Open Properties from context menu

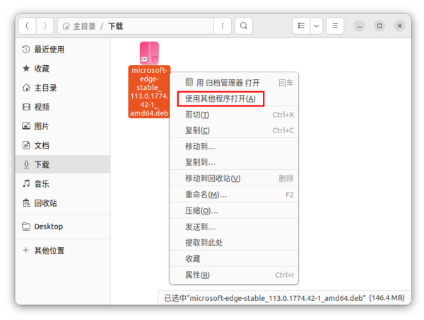point(197,275)
